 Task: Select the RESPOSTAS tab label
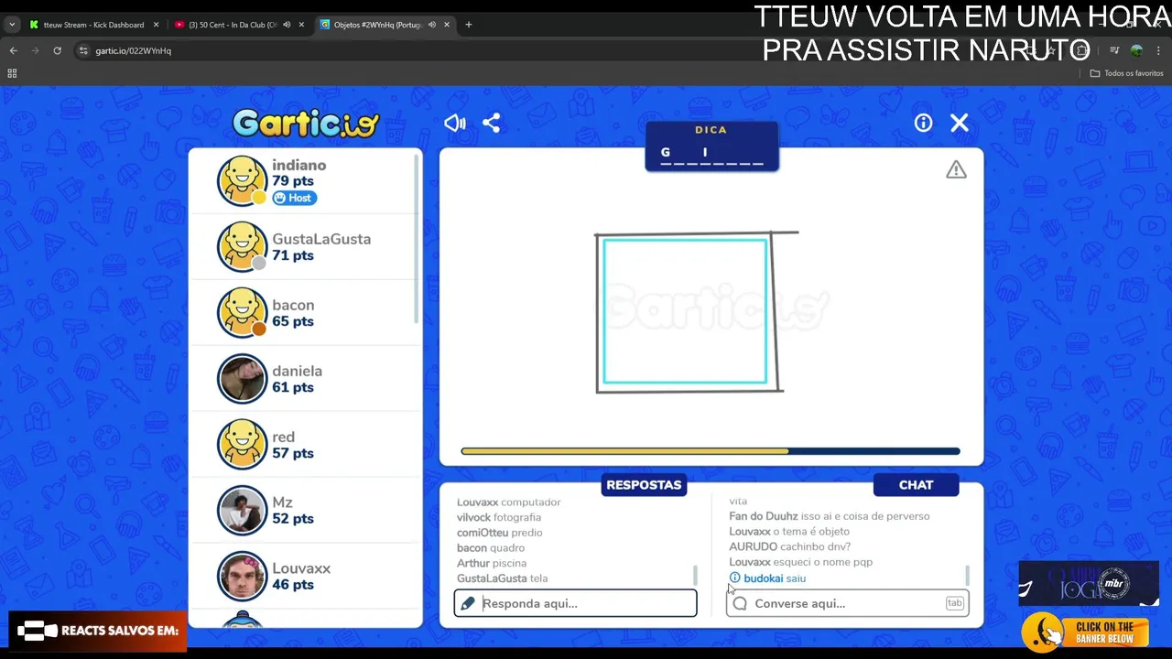click(644, 485)
